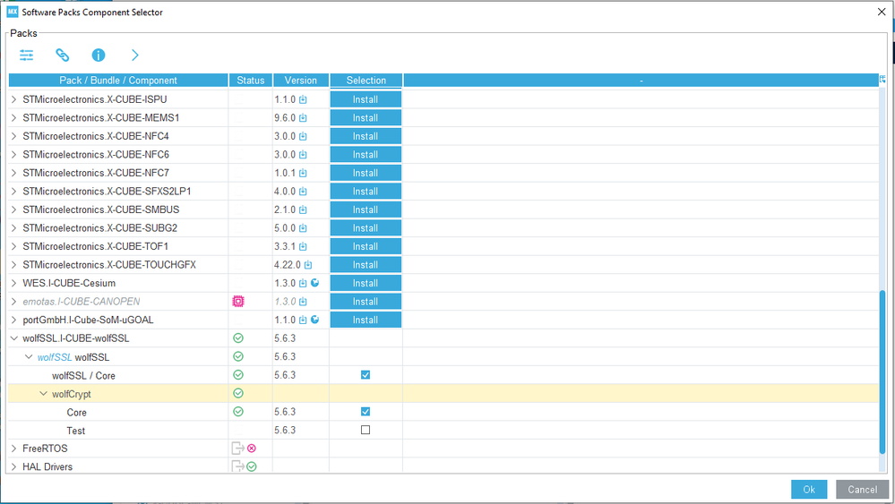895x504 pixels.
Task: Expand the HAL Drivers entry
Action: 13,466
